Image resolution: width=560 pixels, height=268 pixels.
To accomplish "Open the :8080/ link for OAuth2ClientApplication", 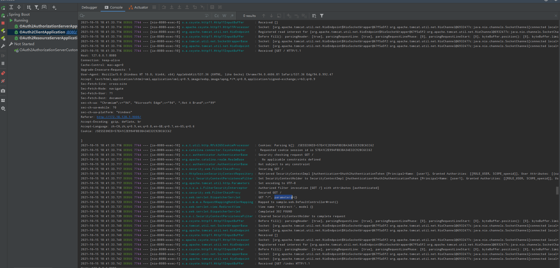I will (x=72, y=32).
